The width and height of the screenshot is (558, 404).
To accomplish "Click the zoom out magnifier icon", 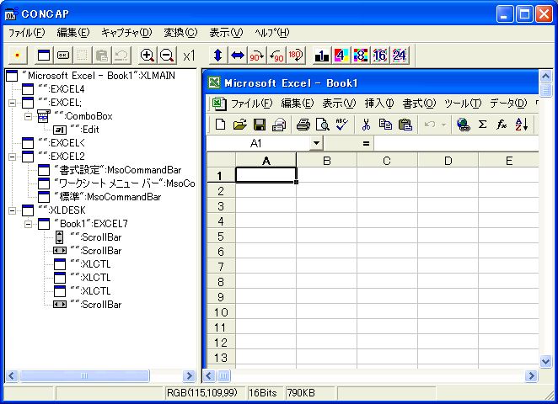I will [x=167, y=56].
